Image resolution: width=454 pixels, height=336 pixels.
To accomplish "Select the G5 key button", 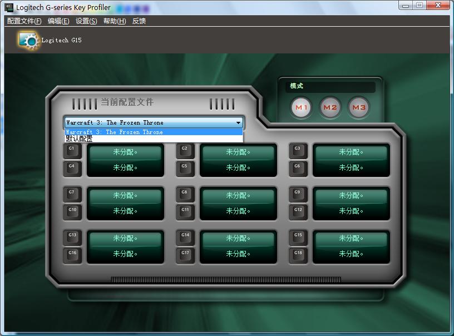I will pos(185,169).
